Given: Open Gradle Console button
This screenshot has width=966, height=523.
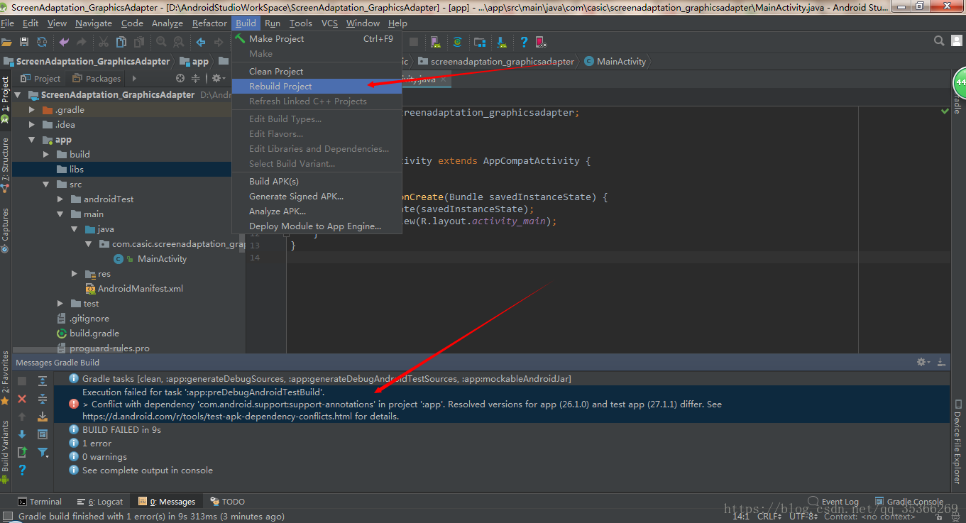Looking at the screenshot, I should (910, 502).
